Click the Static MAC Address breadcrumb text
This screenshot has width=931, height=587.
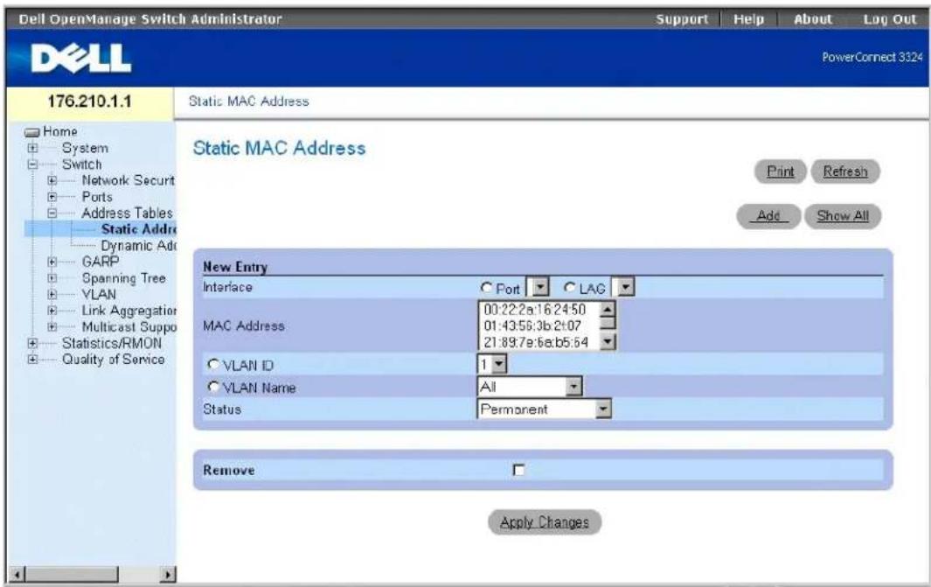coord(249,101)
